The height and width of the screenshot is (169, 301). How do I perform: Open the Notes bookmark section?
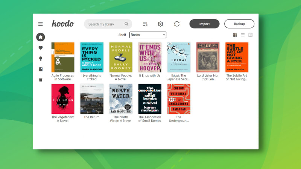(41, 69)
